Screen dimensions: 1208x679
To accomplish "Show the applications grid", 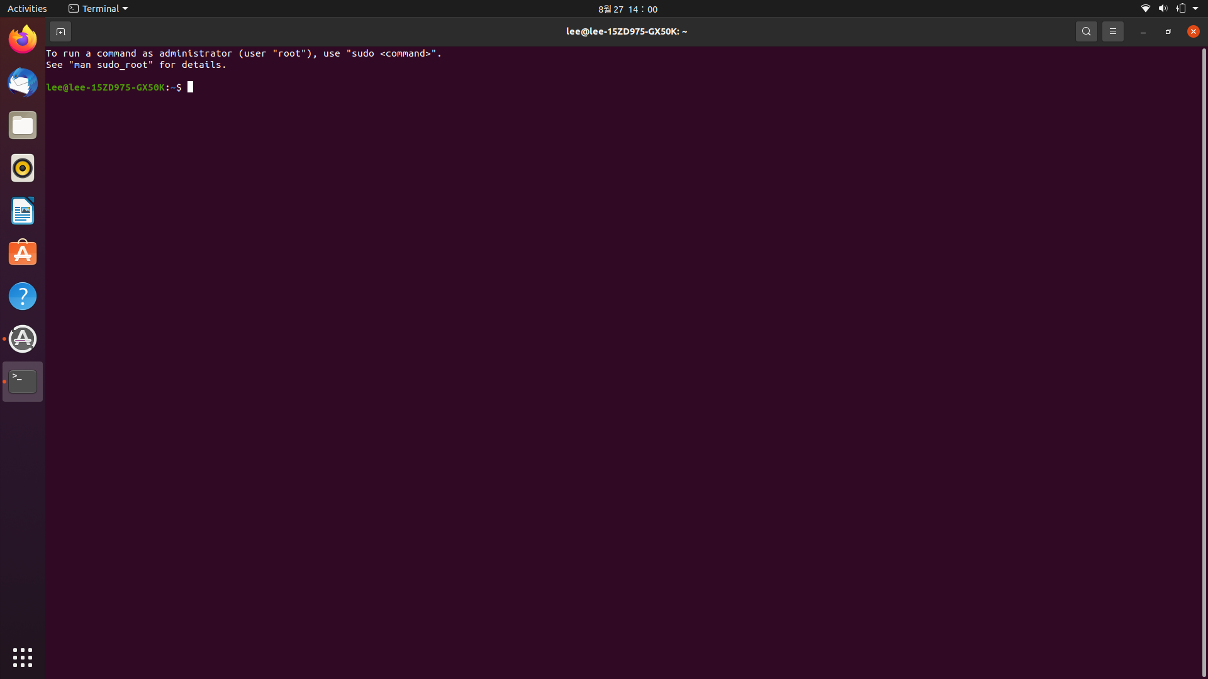I will (x=23, y=657).
